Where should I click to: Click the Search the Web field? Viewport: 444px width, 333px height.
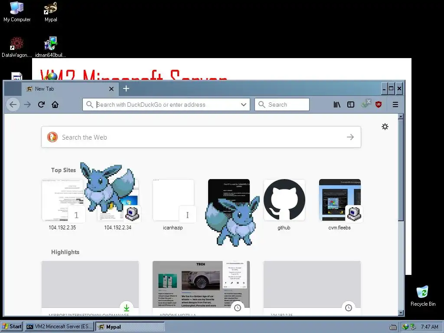pos(201,137)
